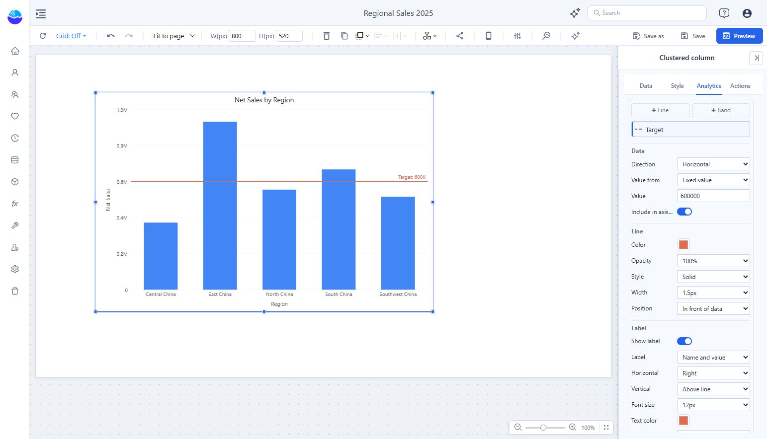Open the Value from dropdown

click(x=713, y=180)
